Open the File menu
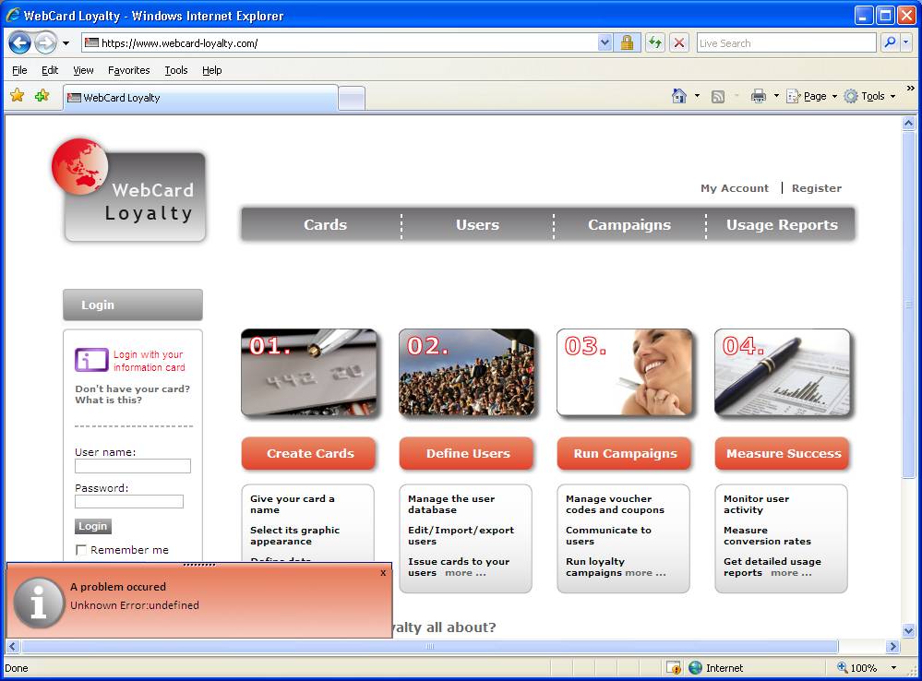This screenshot has width=922, height=681. pyautogui.click(x=19, y=70)
